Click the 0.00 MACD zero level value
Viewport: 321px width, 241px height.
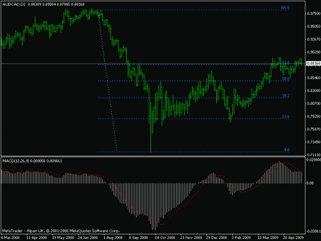tap(310, 183)
